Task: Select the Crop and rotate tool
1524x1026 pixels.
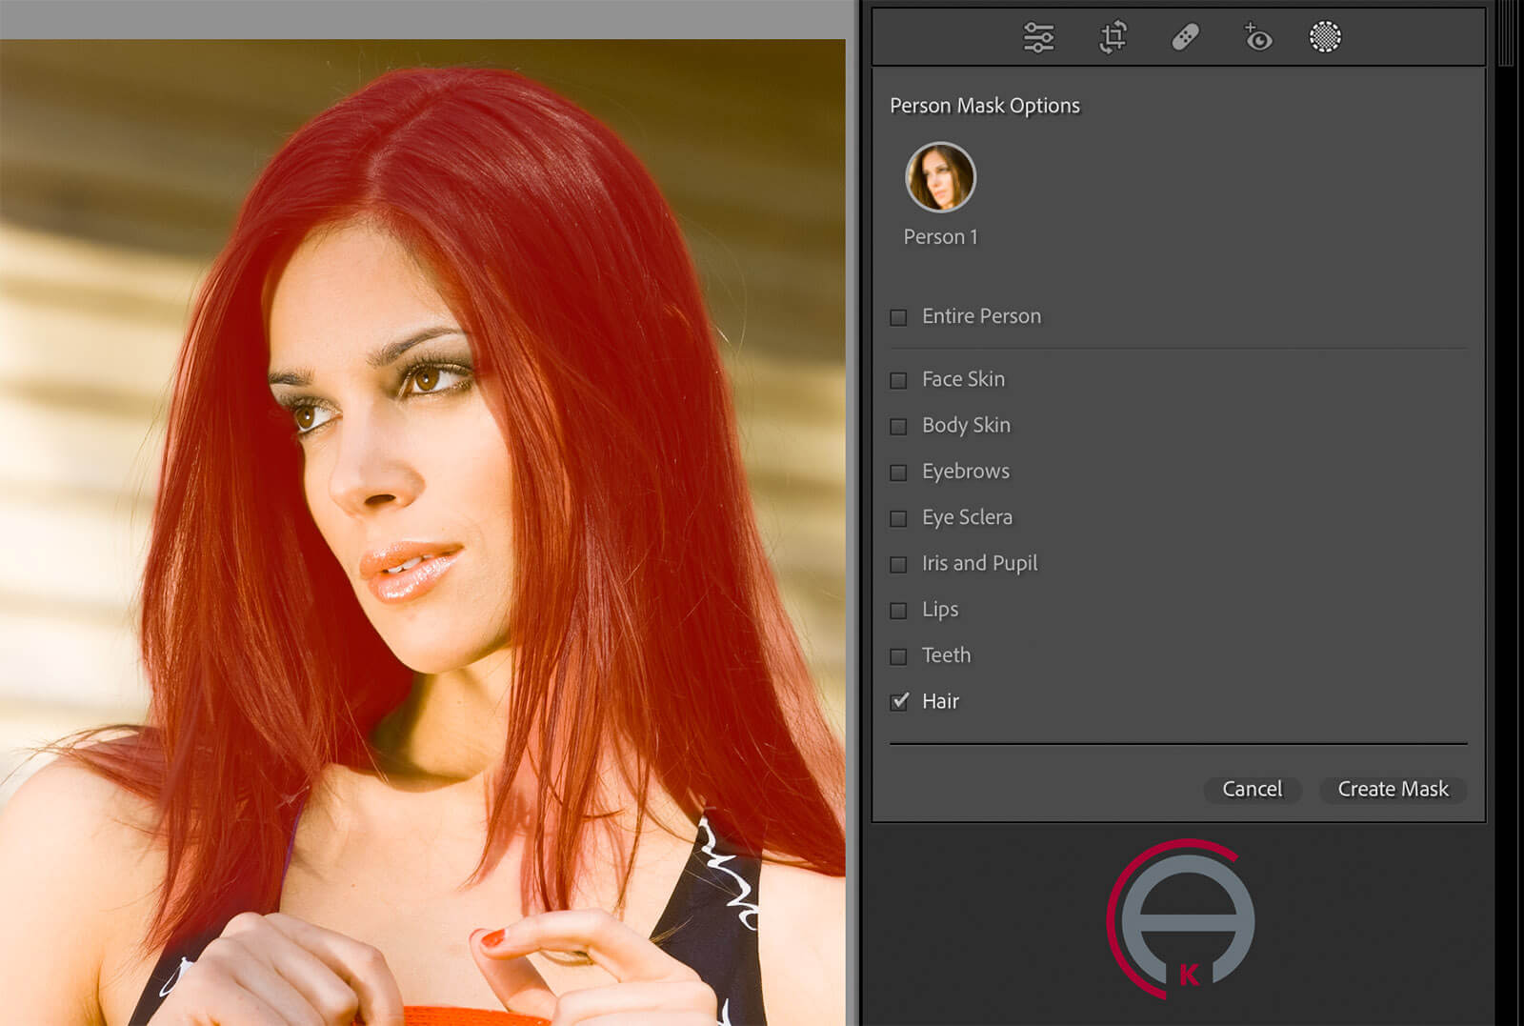Action: tap(1113, 38)
